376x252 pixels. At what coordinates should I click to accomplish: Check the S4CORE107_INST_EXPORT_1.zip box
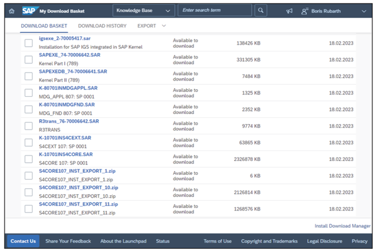28,176
